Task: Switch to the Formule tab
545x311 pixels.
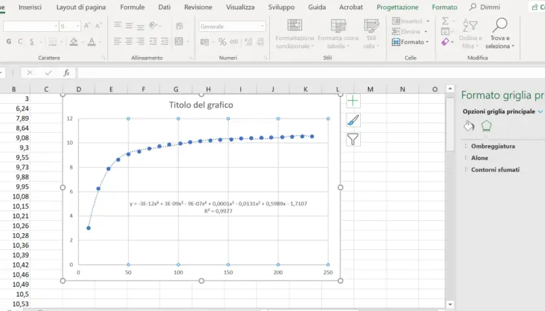Action: (132, 7)
